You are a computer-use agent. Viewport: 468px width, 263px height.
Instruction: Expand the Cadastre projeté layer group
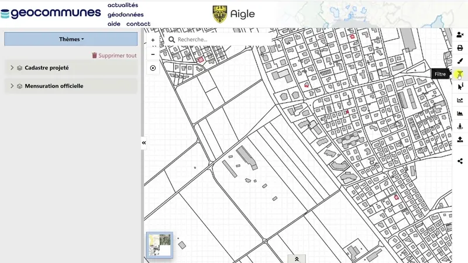click(x=12, y=68)
